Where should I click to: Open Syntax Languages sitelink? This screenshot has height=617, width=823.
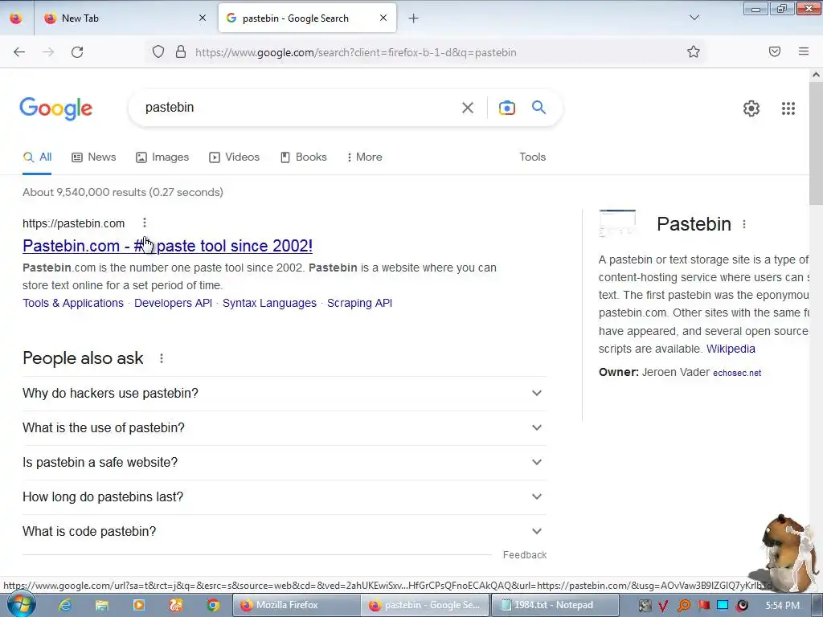pos(269,303)
